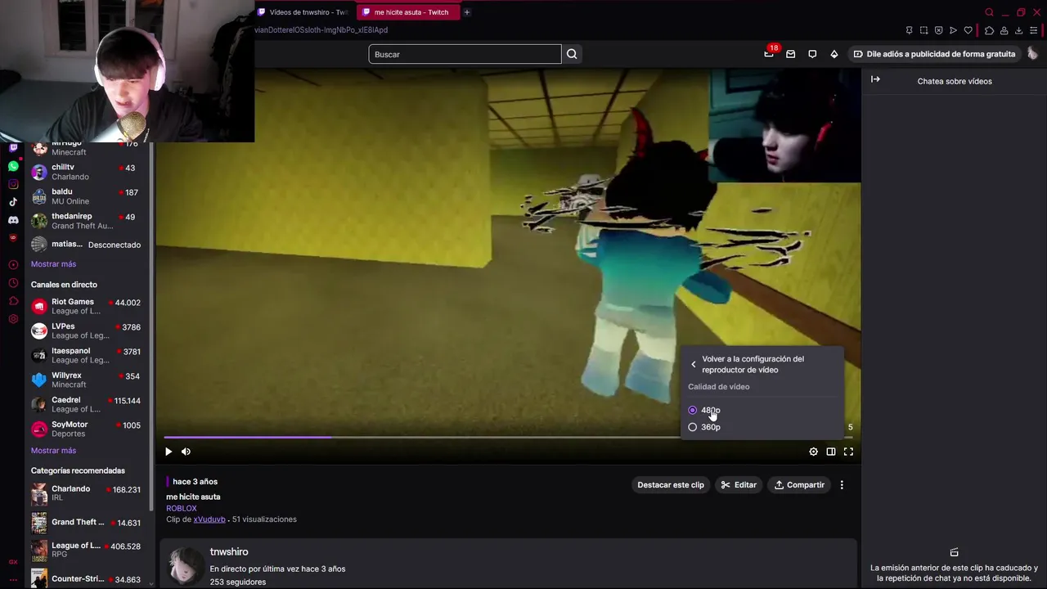Mute the clip volume speaker icon

click(186, 452)
